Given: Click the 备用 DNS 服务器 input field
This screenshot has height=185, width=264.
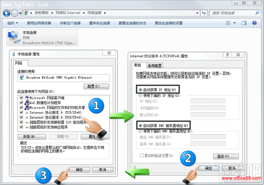Looking at the screenshot, I should pyautogui.click(x=208, y=144).
